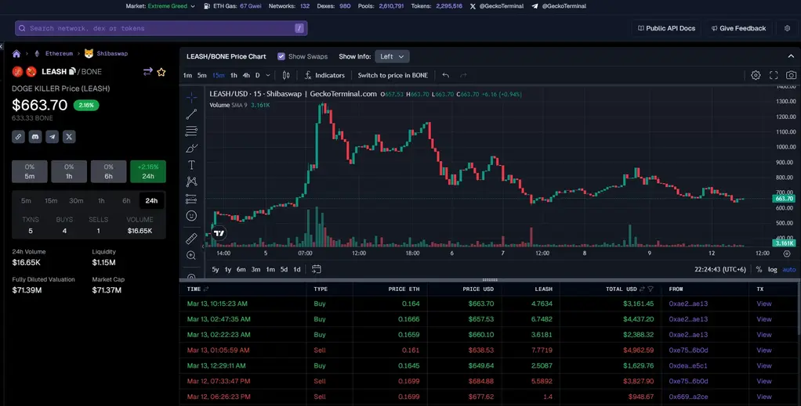Select the 4h chart interval

(x=246, y=75)
